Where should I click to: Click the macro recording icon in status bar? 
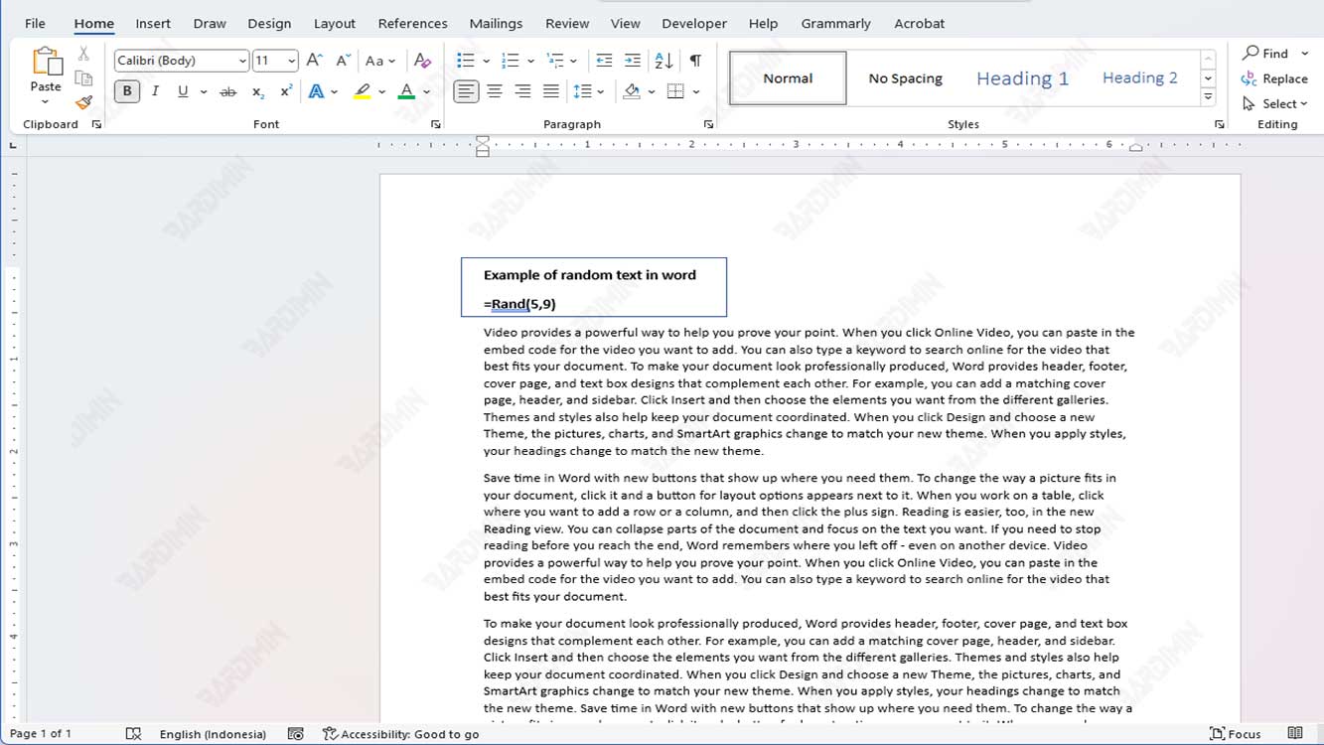coord(295,734)
